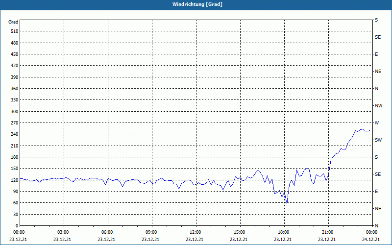392x245 pixels.
Task: Pick the 15:00 time label
Action: [240, 232]
